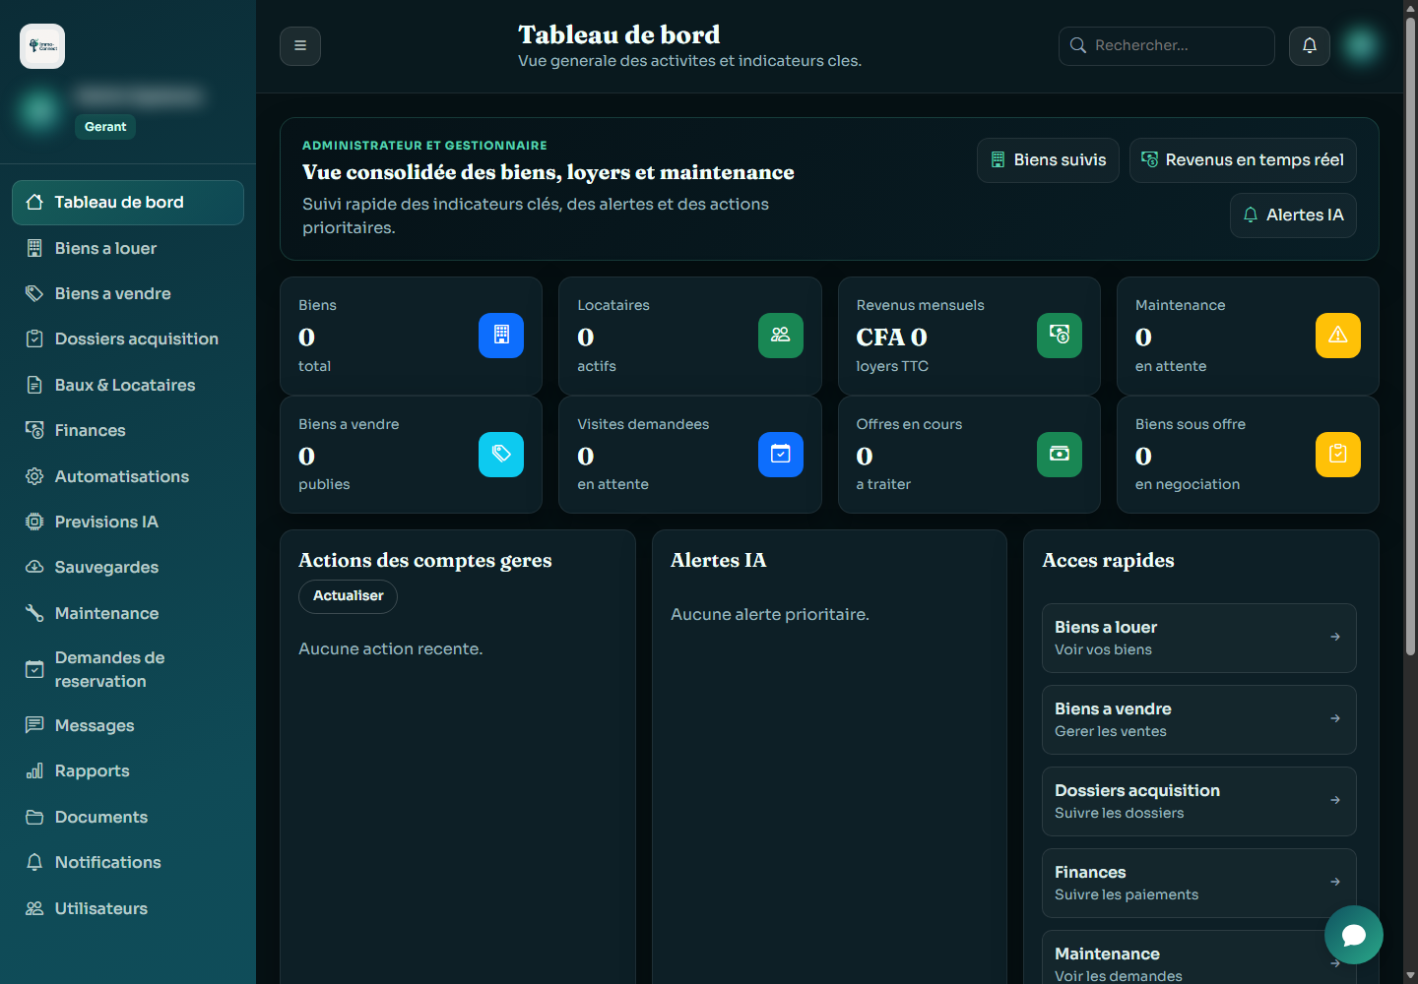Open Sauvegardes section

click(x=128, y=567)
